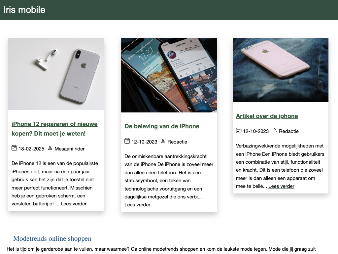Viewport: 338px width, 254px height.
Task: Open the Iris mobile site title
Action: click(24, 10)
